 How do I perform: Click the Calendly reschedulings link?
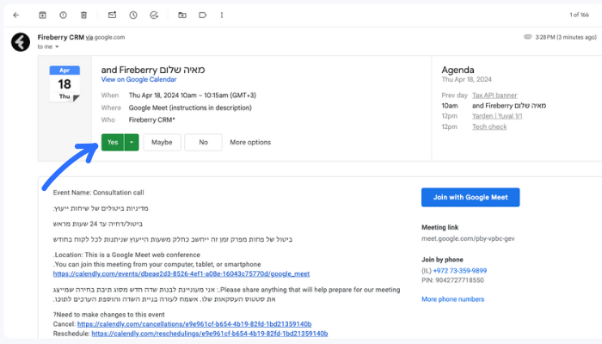point(210,334)
